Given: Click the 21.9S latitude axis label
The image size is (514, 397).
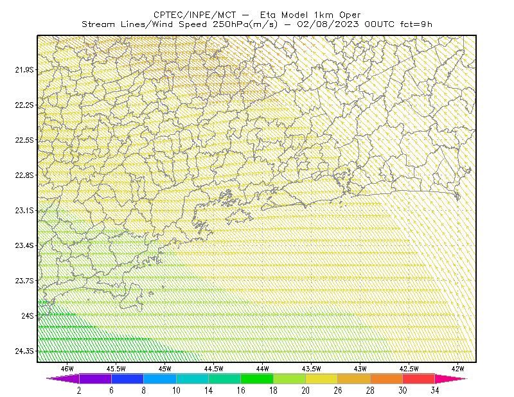Looking at the screenshot, I should click(24, 70).
